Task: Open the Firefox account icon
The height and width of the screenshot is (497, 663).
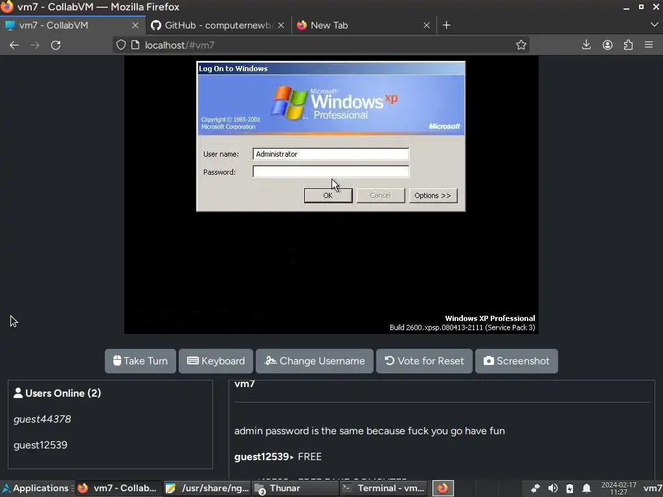Action: click(607, 45)
